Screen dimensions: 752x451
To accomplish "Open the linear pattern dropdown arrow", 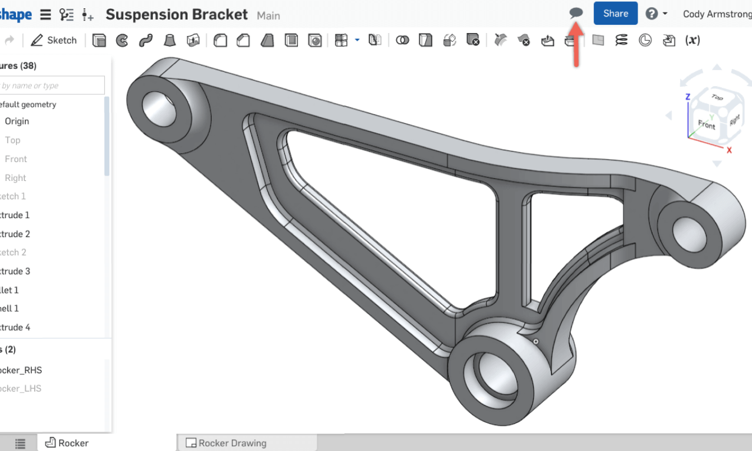I will (357, 40).
